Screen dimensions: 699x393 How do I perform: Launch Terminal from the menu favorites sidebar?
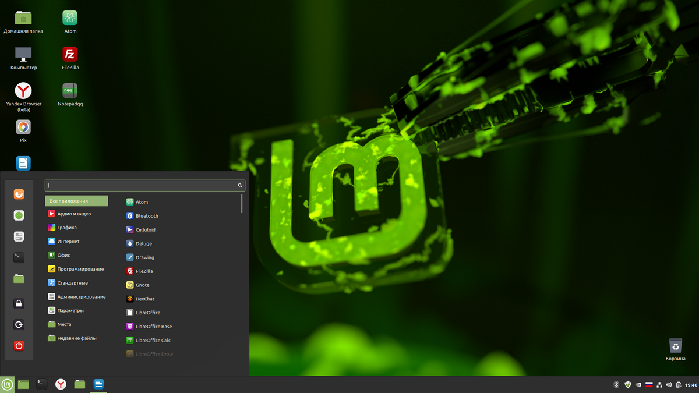point(19,257)
